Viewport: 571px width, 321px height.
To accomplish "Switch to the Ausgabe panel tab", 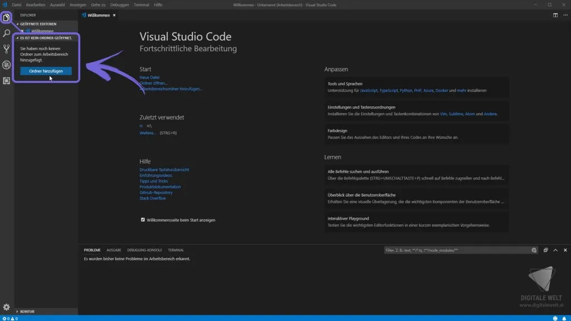I will pyautogui.click(x=114, y=250).
